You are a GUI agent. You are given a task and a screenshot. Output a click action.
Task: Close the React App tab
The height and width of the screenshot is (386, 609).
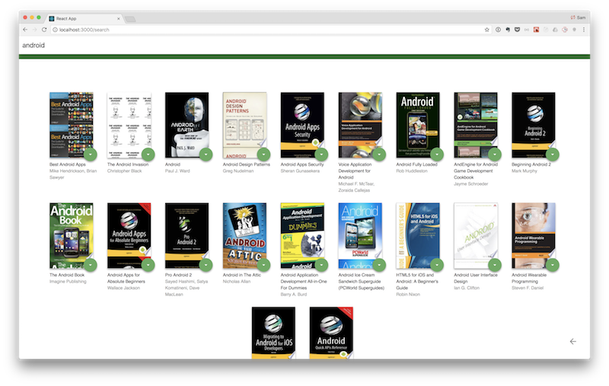[119, 18]
